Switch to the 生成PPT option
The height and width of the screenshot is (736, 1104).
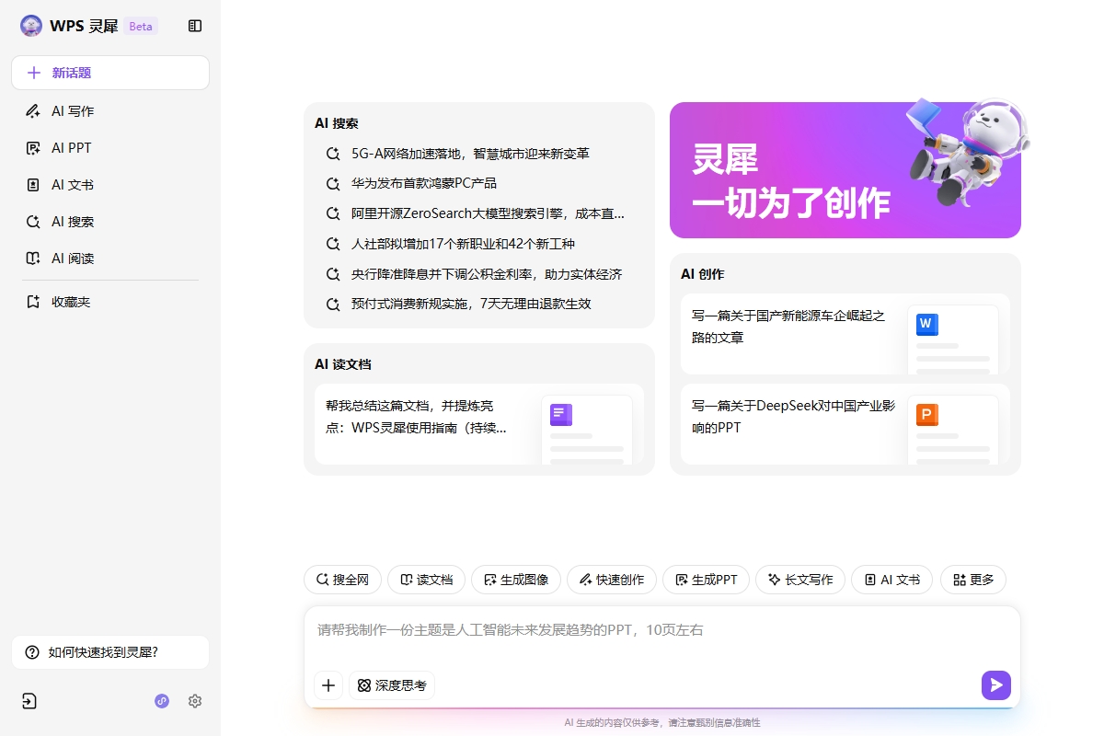coord(706,580)
